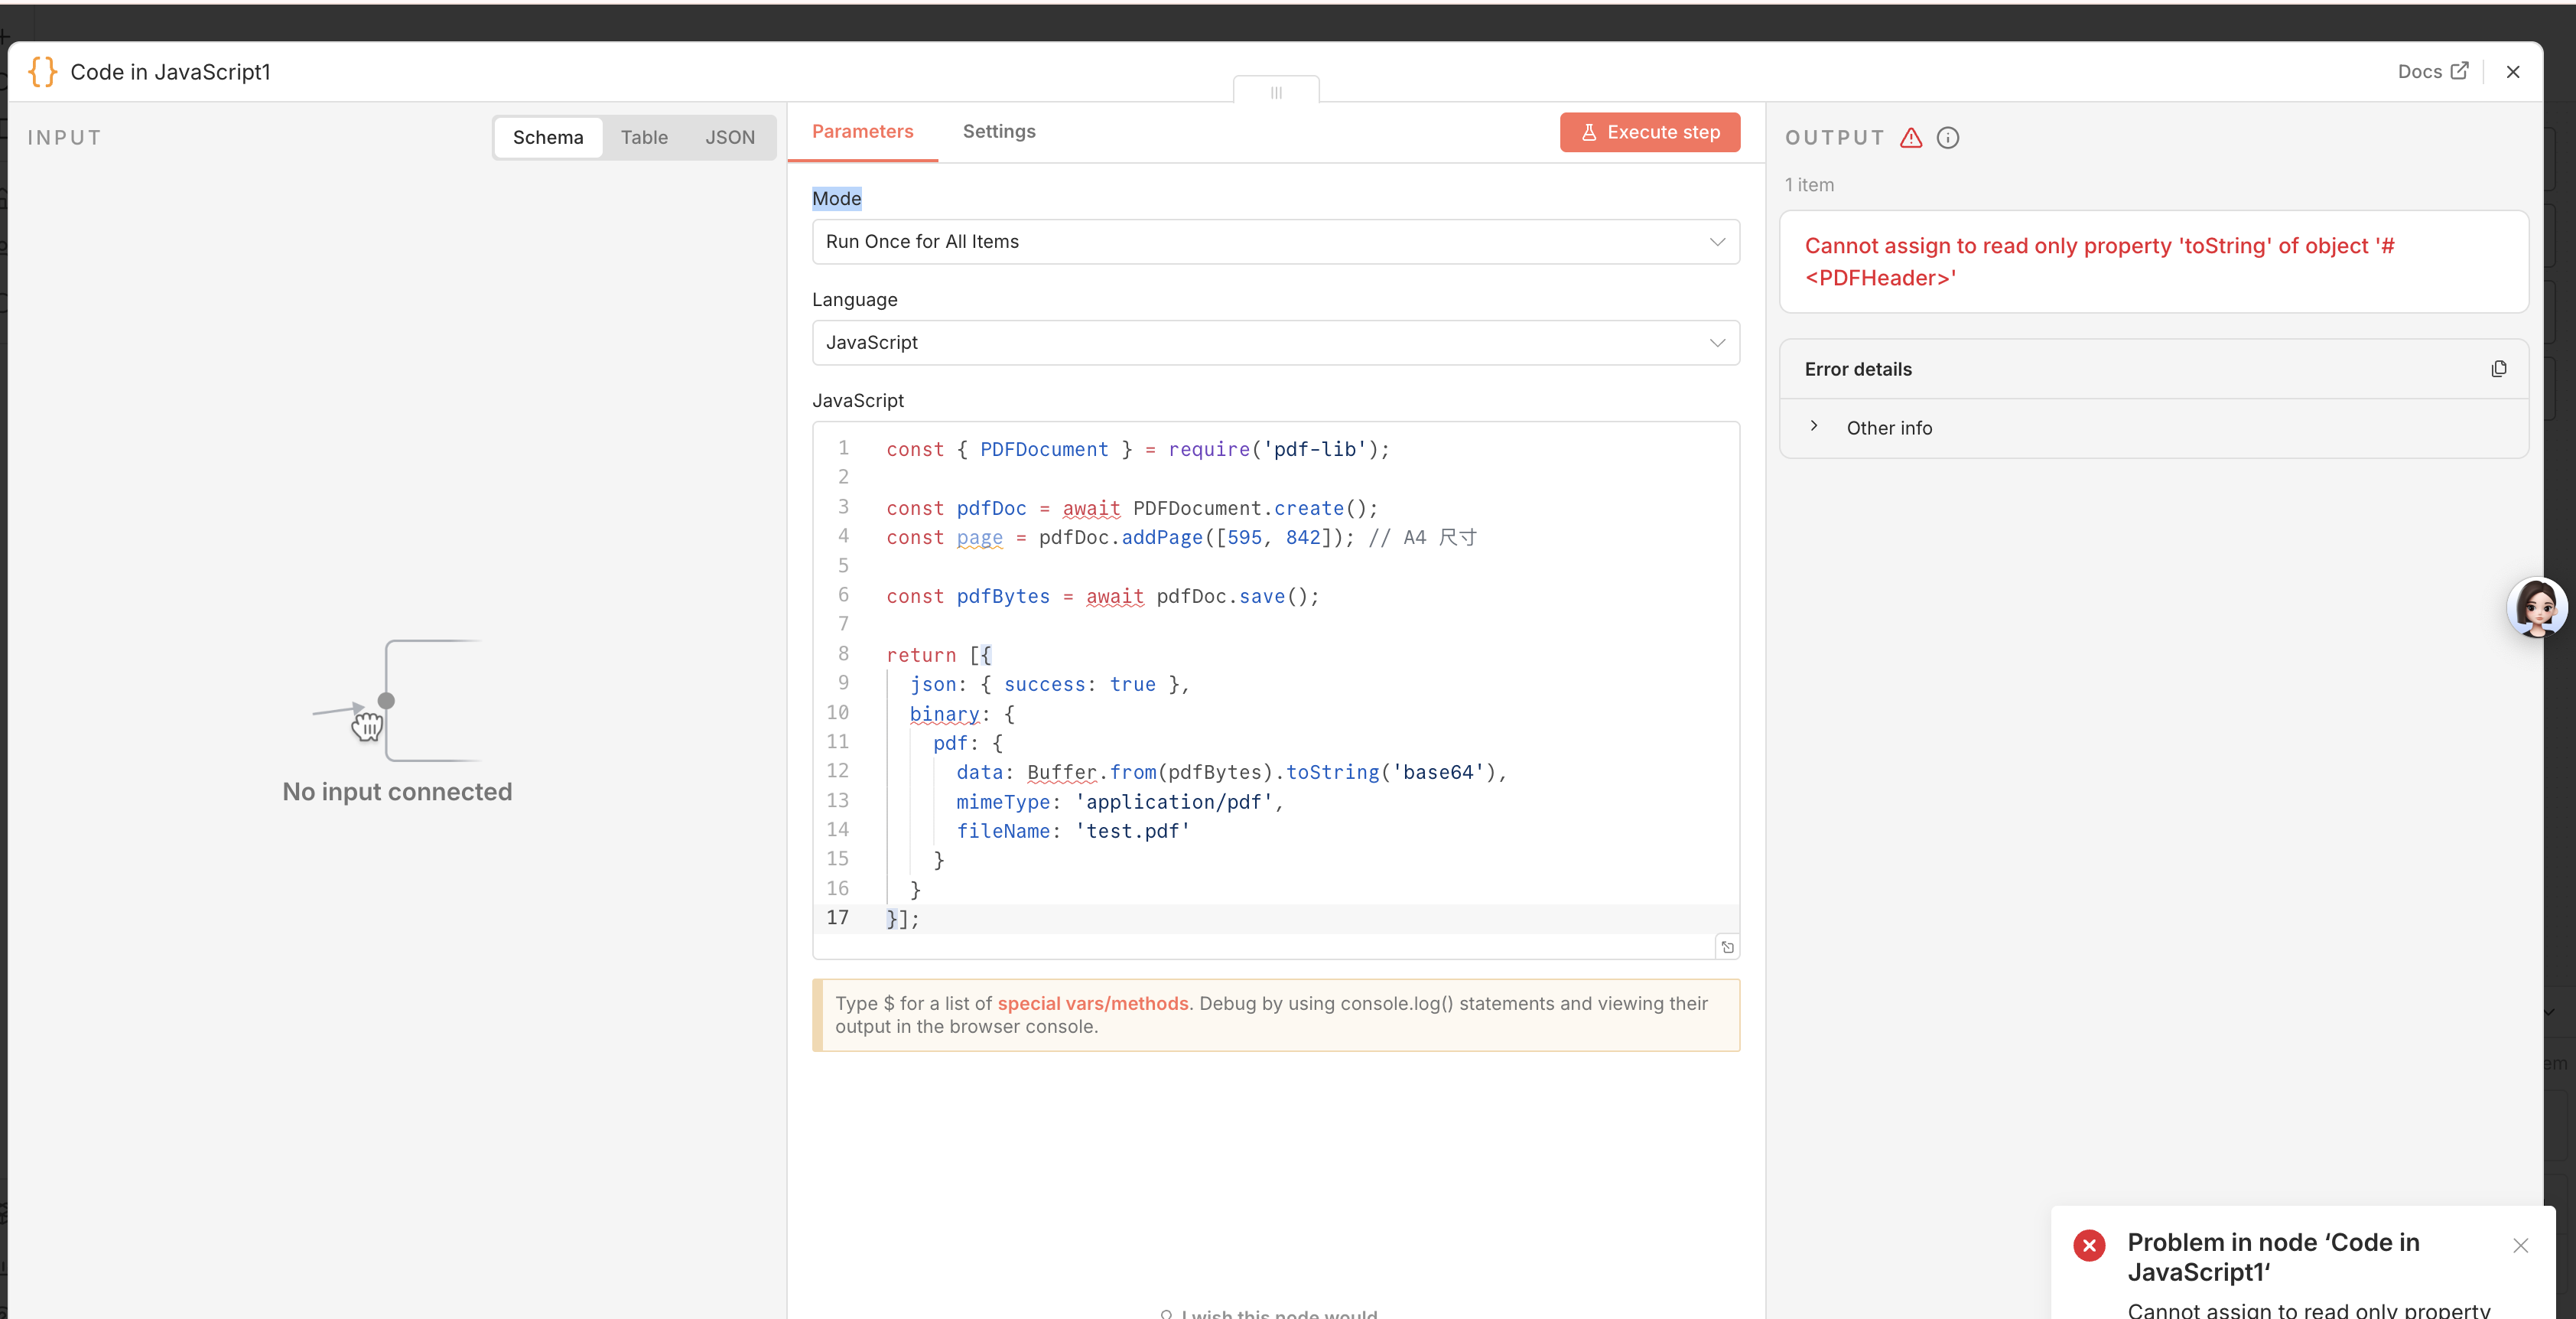Switch input view to Schema
2576x1319 pixels.
coord(548,138)
